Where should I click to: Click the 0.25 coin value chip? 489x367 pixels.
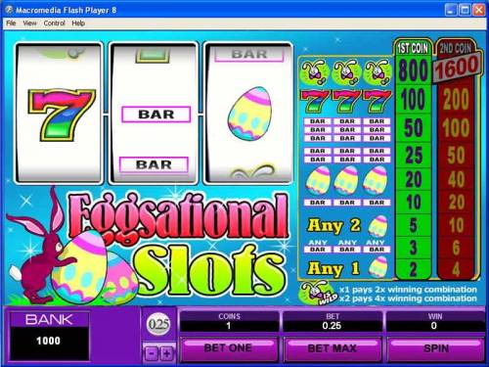click(158, 324)
